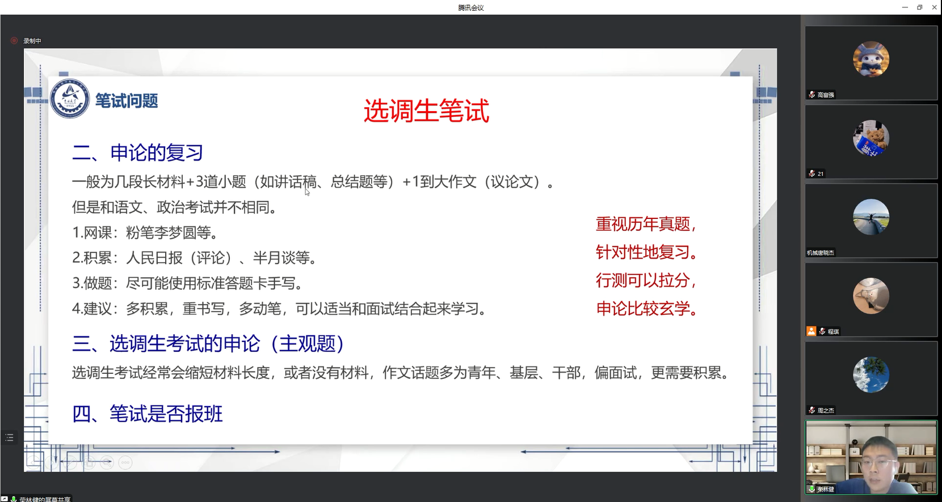Click the red recording indicator icon
This screenshot has height=502, width=942.
[x=14, y=41]
